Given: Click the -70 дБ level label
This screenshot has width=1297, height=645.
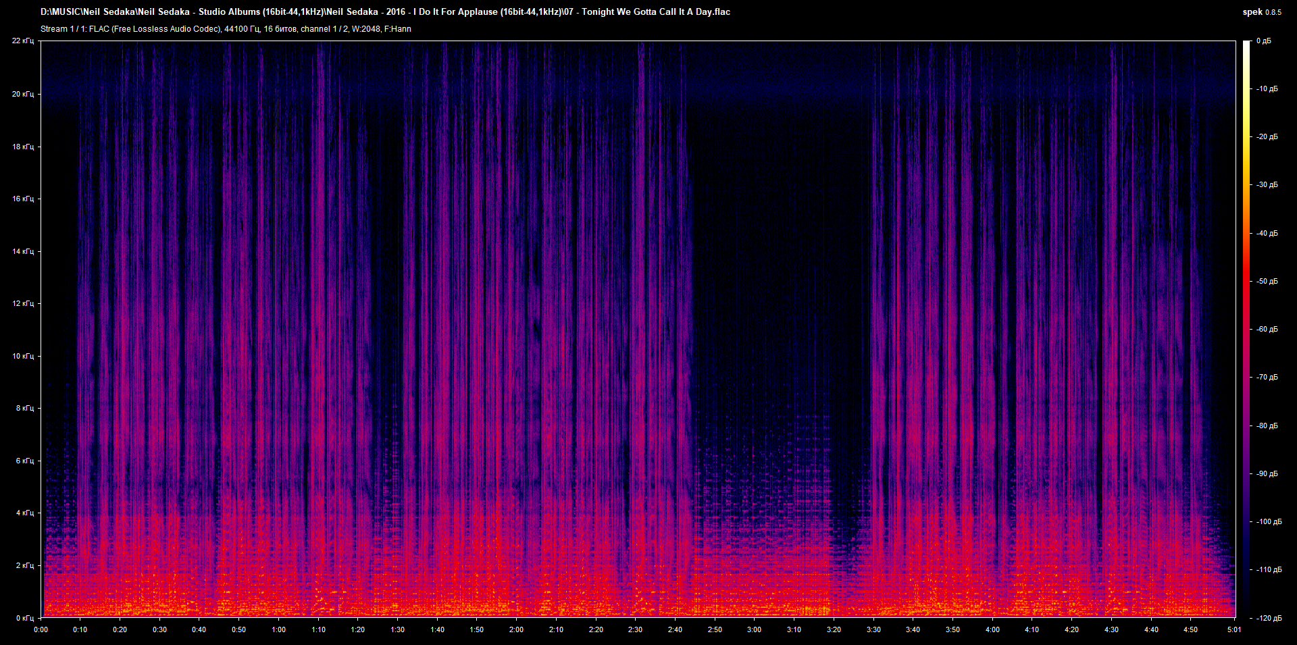Looking at the screenshot, I should [1267, 377].
